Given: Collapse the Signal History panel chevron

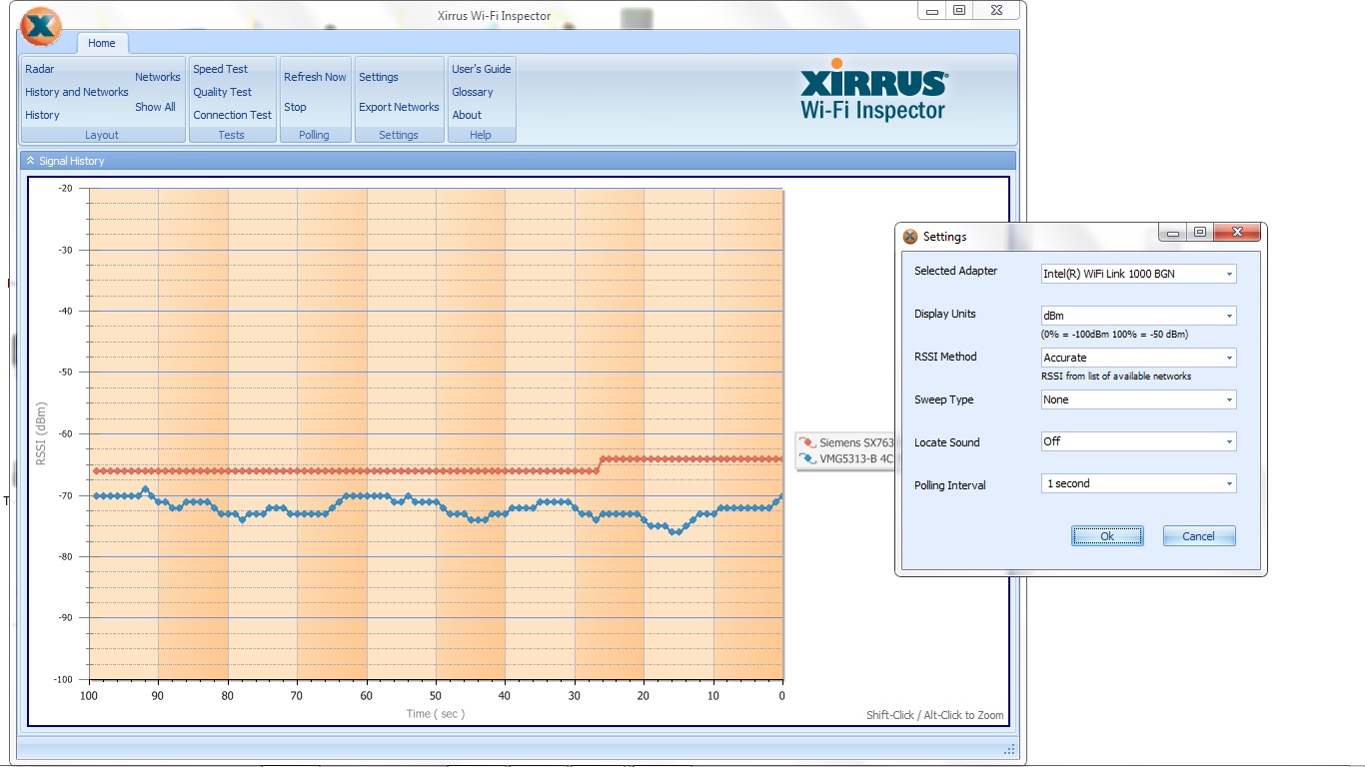Looking at the screenshot, I should (x=30, y=161).
